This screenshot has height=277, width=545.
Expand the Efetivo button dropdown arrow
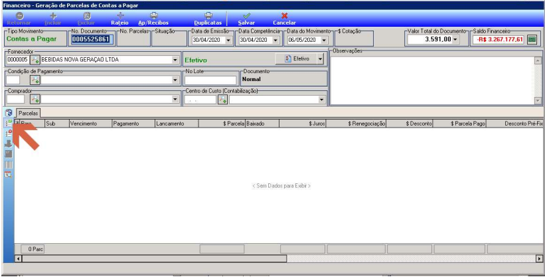coord(320,59)
